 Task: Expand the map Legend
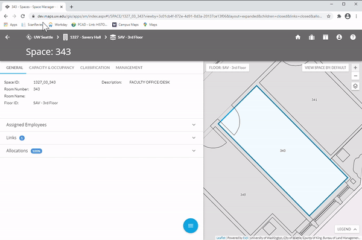tap(347, 229)
